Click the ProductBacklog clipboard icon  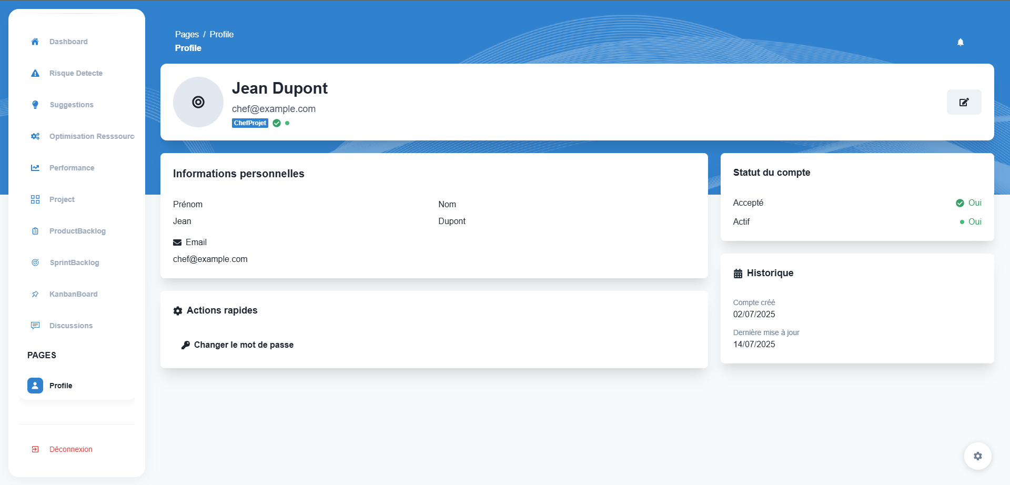(35, 231)
